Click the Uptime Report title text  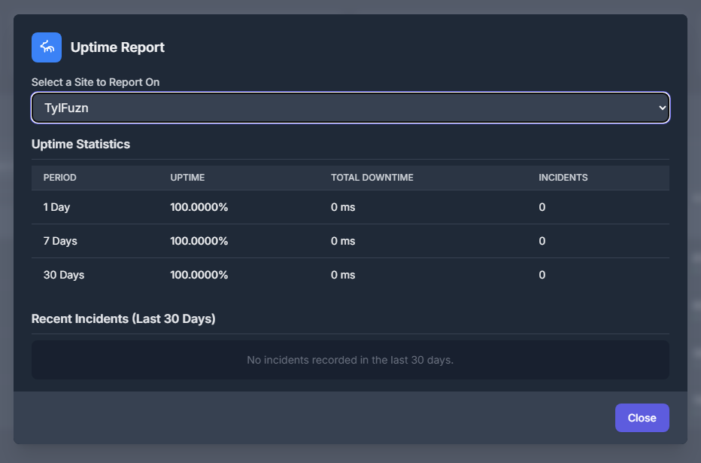(x=117, y=47)
